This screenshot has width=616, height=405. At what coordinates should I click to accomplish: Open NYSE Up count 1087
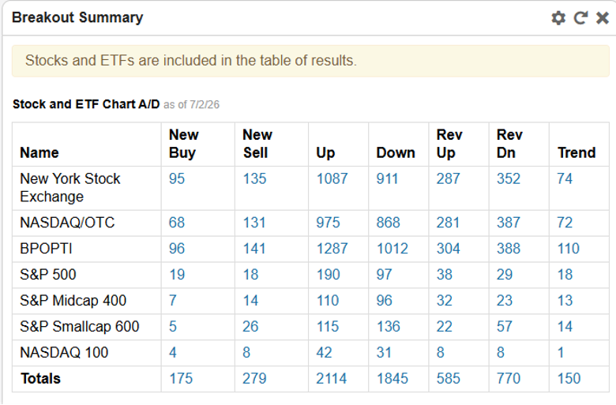coord(332,178)
